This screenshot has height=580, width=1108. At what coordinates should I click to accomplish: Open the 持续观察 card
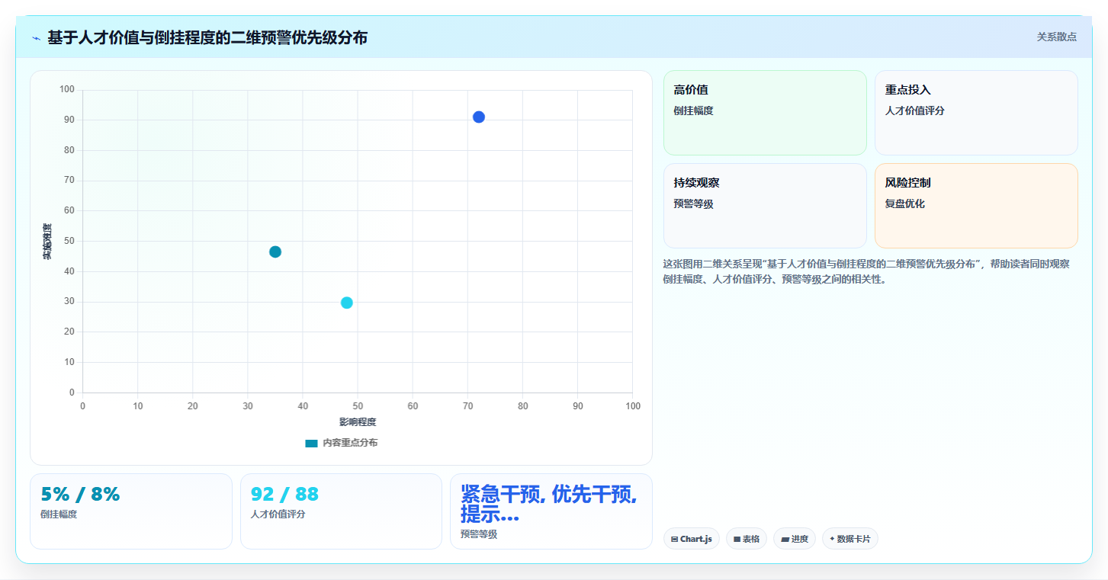click(x=765, y=206)
